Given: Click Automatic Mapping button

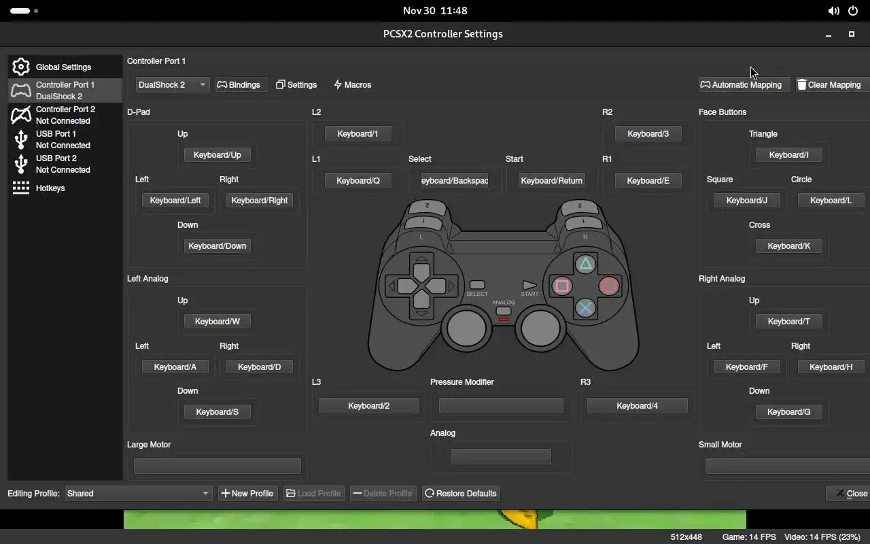Looking at the screenshot, I should 744,85.
